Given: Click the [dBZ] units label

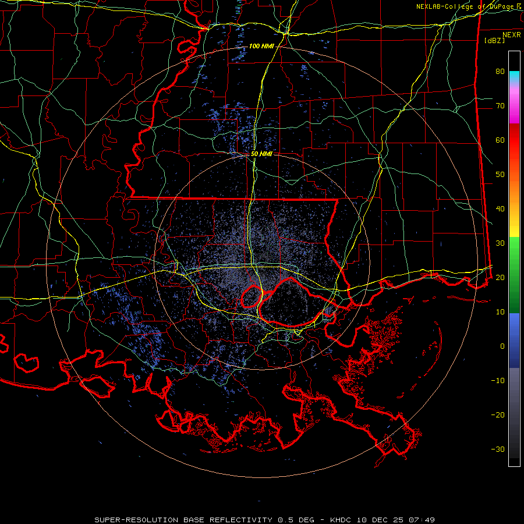Looking at the screenshot, I should [494, 41].
